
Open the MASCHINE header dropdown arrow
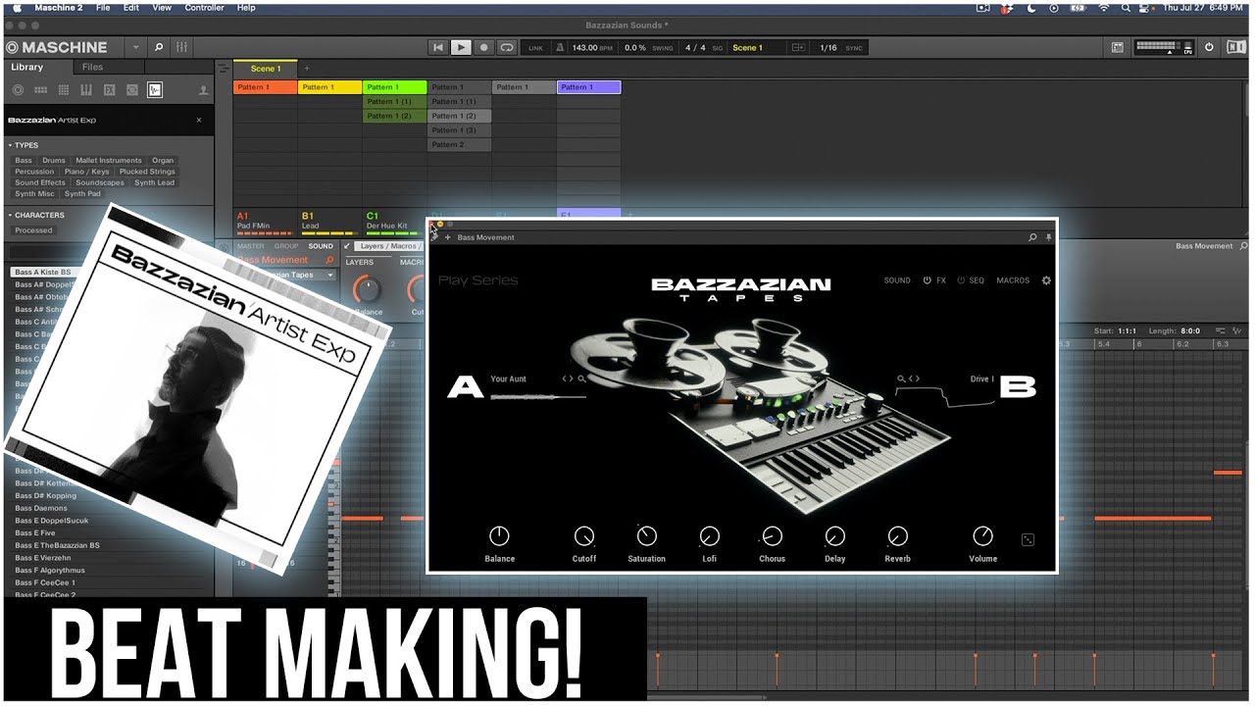pos(135,47)
